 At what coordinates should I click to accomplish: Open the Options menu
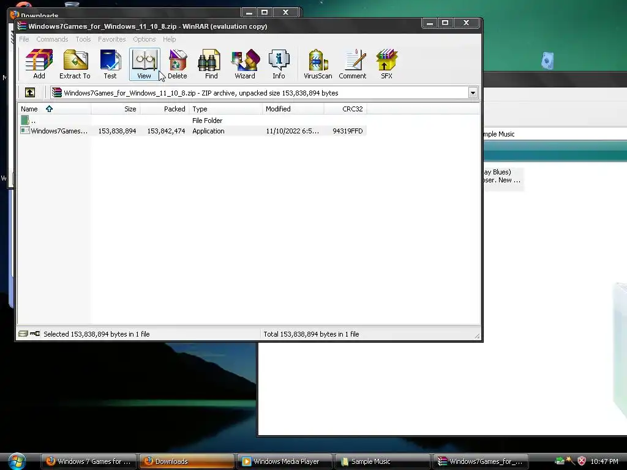point(145,39)
